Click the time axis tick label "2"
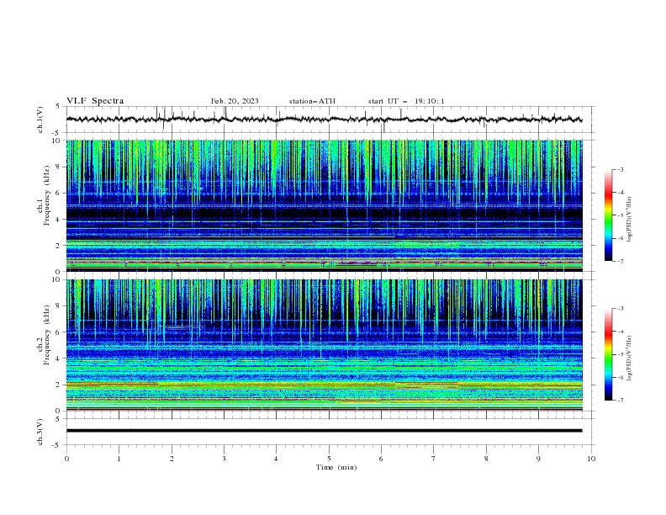 point(172,459)
